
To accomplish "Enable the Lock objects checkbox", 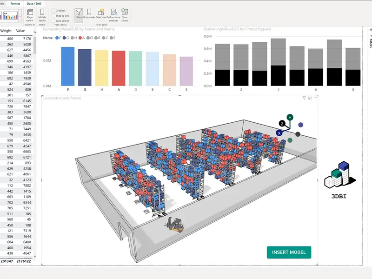I will (x=53, y=20).
